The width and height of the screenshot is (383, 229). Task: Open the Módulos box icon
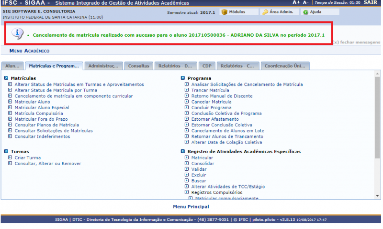tap(224, 12)
